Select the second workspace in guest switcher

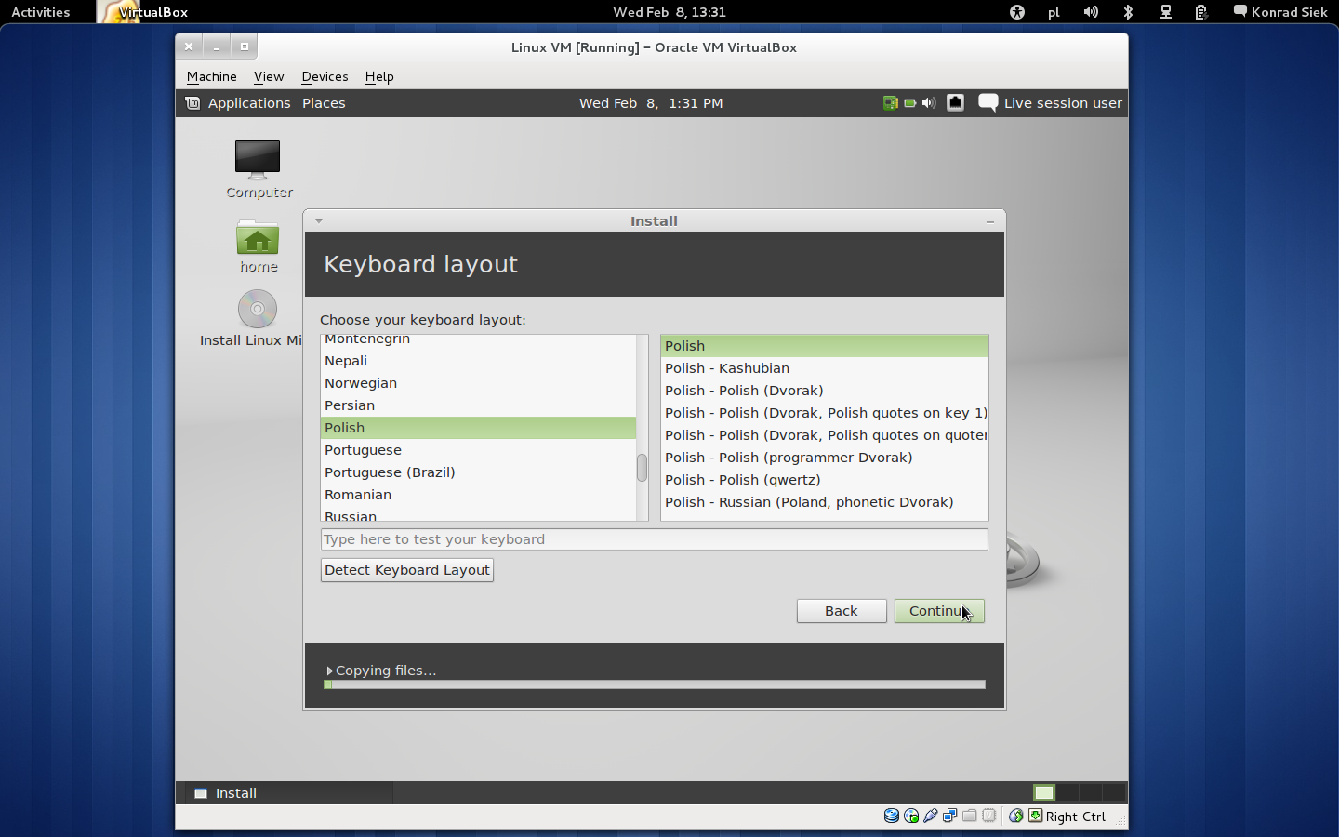click(x=1067, y=792)
